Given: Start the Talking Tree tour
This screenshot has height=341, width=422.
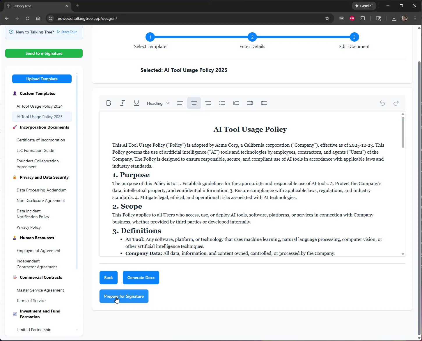Looking at the screenshot, I should tap(67, 32).
